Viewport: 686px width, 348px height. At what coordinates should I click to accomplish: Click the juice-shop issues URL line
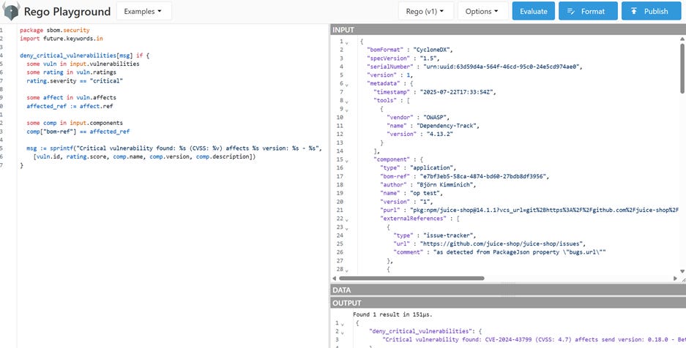(x=489, y=243)
